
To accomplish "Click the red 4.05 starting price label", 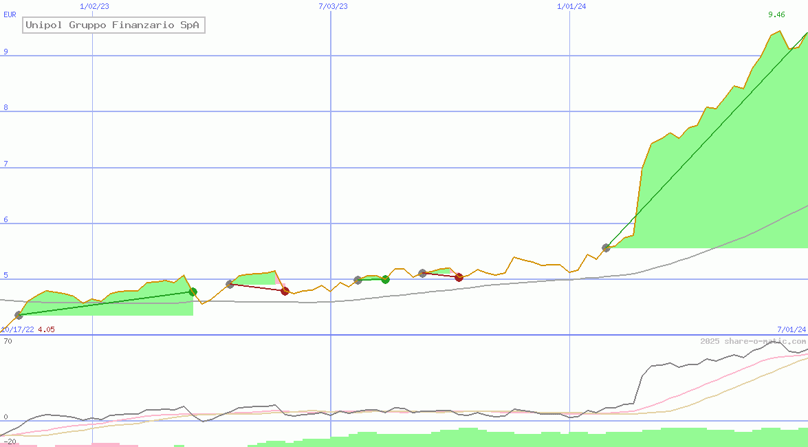I will coord(46,329).
